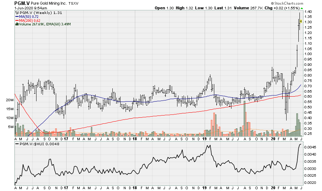The image size is (322, 191).
Task: Click the 5M volume axis label
Action: (x=11, y=127)
